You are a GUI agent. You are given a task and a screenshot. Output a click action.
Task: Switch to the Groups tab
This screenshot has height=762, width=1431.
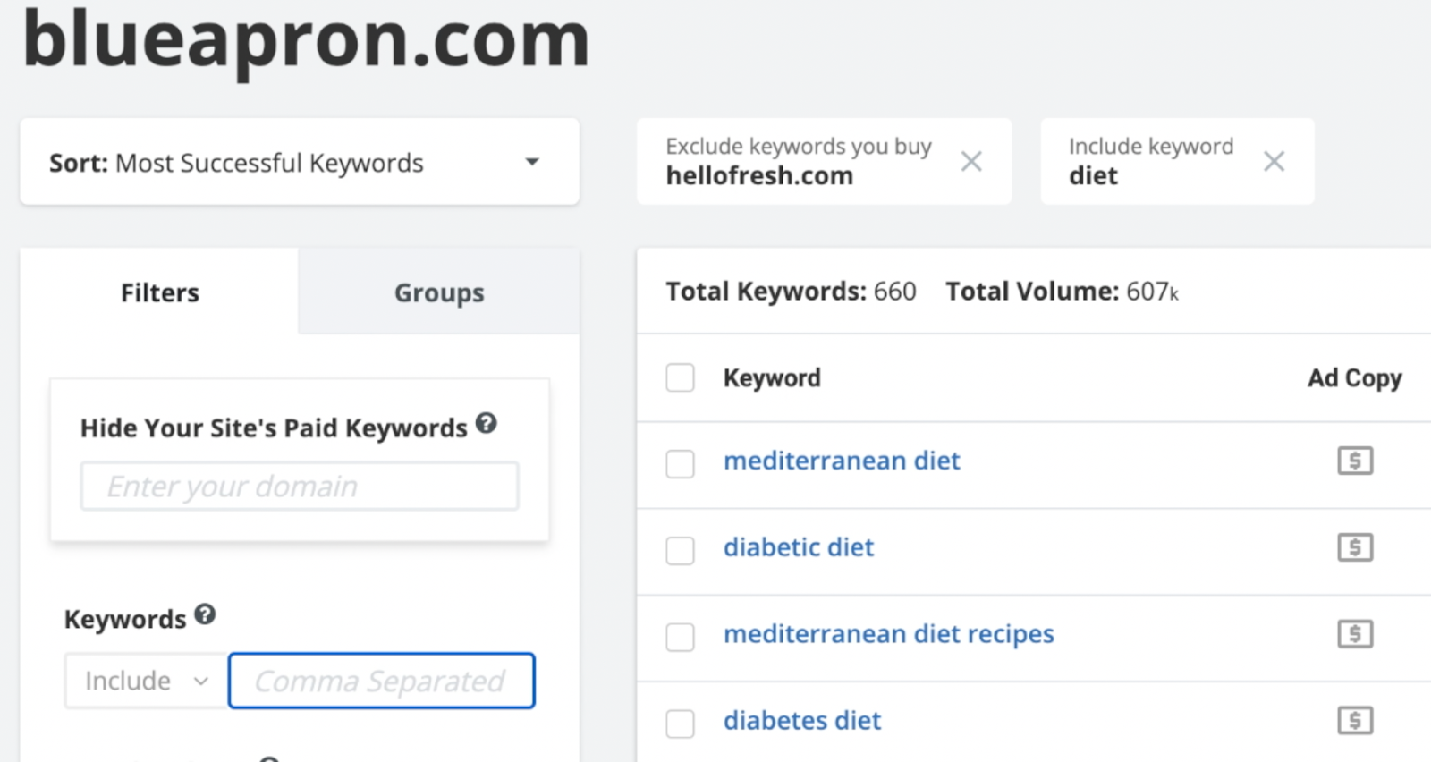[x=439, y=292]
